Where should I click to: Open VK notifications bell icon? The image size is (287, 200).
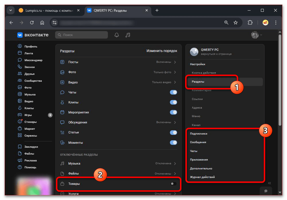coord(117,35)
